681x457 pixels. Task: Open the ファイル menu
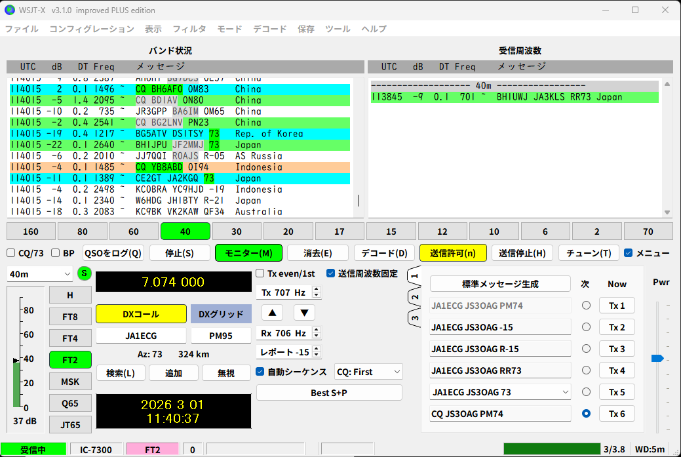tap(22, 29)
